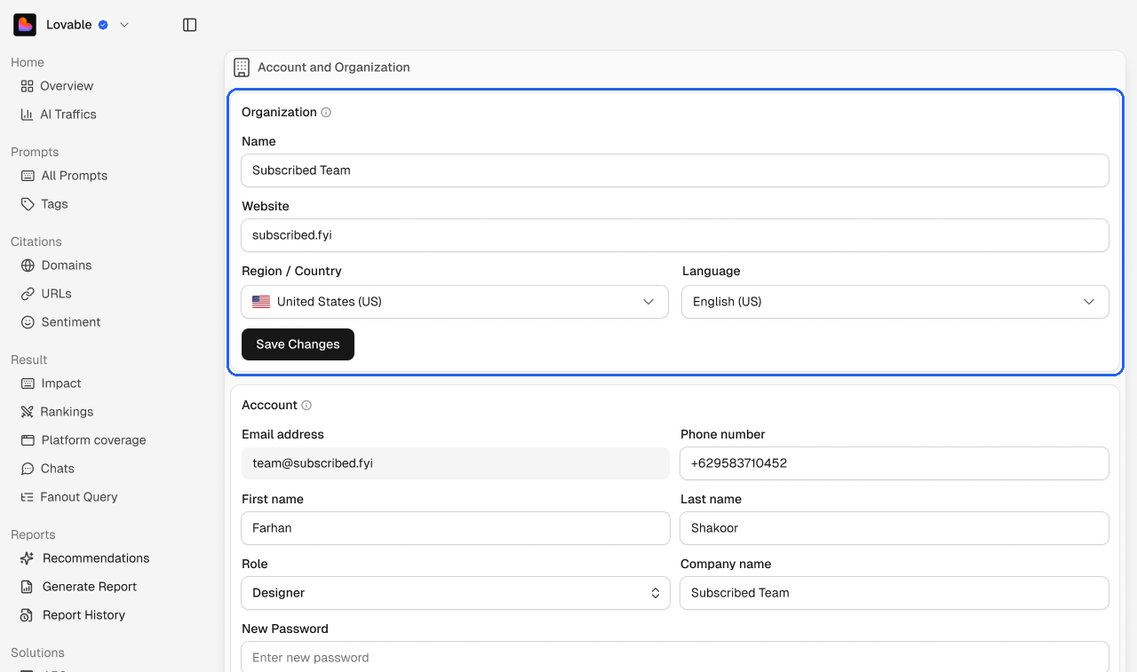This screenshot has height=672, width=1137.
Task: Open the Language dropdown
Action: point(895,302)
